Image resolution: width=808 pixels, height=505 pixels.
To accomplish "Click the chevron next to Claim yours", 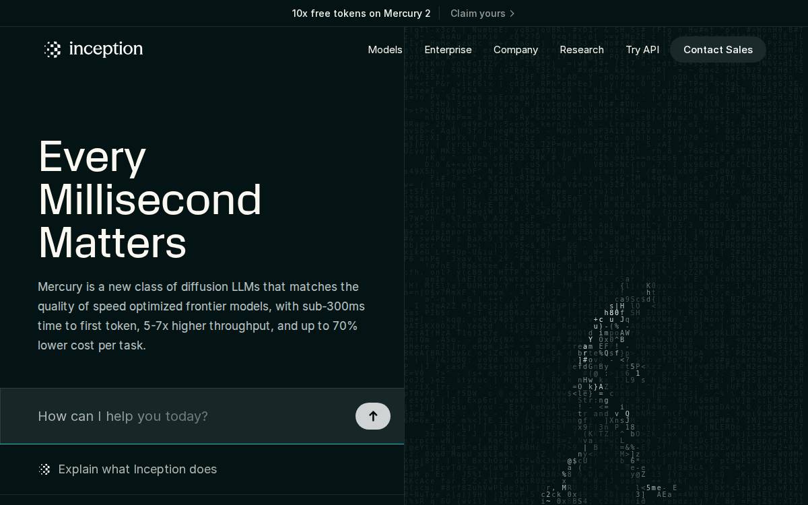I will (512, 13).
